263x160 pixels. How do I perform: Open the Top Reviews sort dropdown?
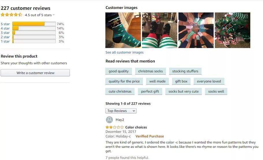(121, 111)
